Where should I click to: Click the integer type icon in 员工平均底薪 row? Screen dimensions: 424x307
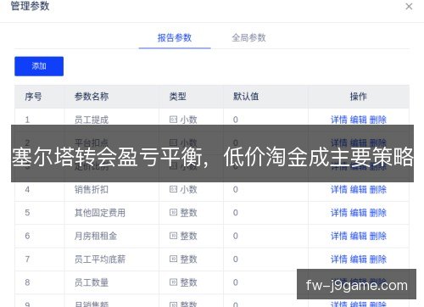(173, 259)
